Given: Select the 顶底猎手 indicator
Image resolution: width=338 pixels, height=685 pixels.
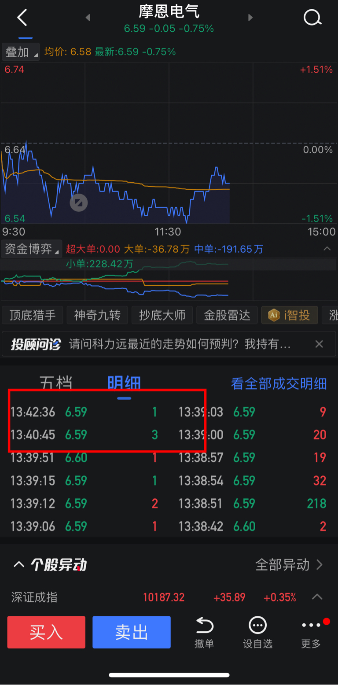Looking at the screenshot, I should 33,315.
